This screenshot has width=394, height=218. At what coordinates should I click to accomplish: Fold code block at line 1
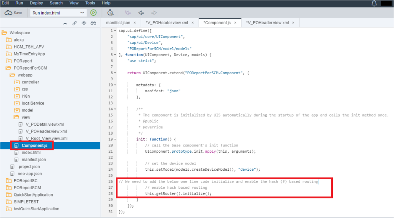click(x=115, y=31)
